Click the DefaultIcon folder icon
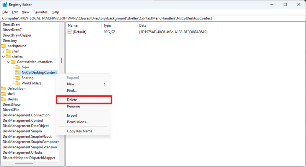This screenshot has height=167, width=306. 4,88
